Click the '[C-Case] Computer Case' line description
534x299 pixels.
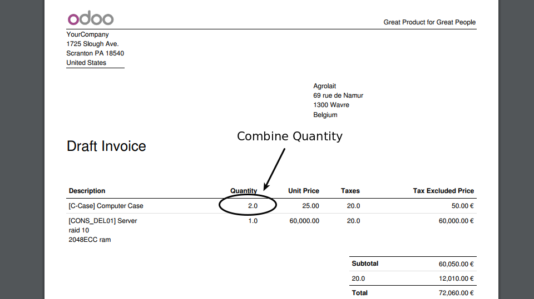click(x=106, y=206)
